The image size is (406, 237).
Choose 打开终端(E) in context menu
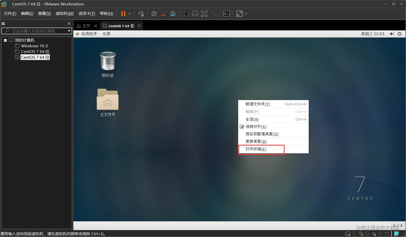[x=273, y=149]
